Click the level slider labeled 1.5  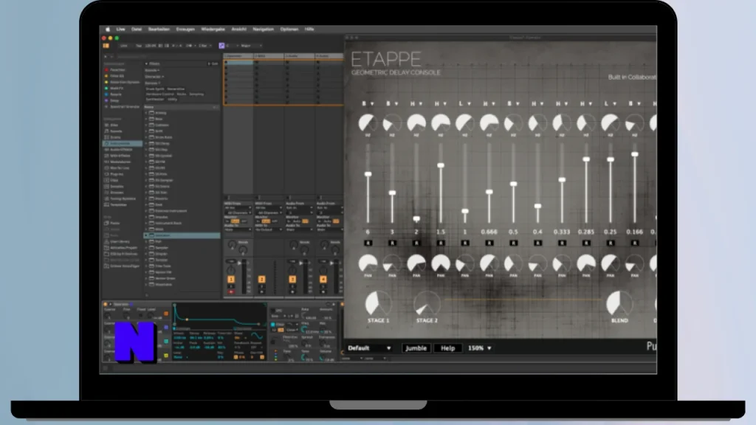440,184
